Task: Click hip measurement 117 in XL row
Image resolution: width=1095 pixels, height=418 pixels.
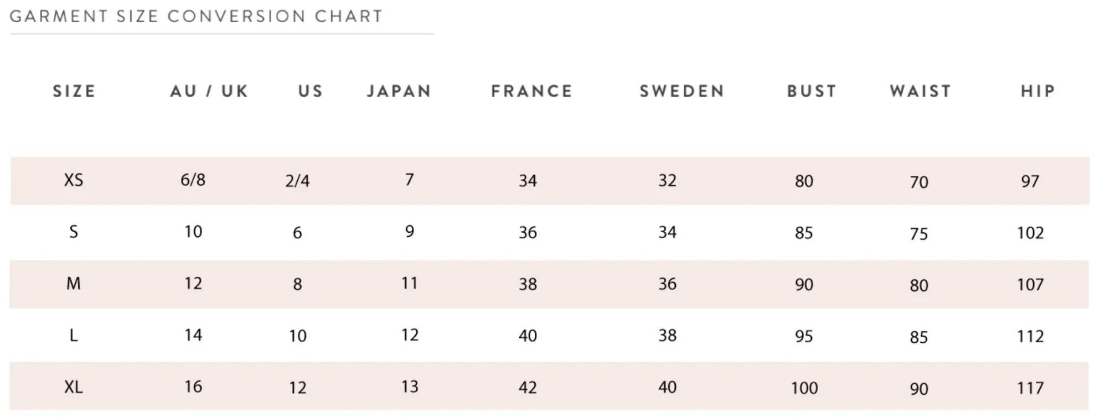Action: [1030, 388]
